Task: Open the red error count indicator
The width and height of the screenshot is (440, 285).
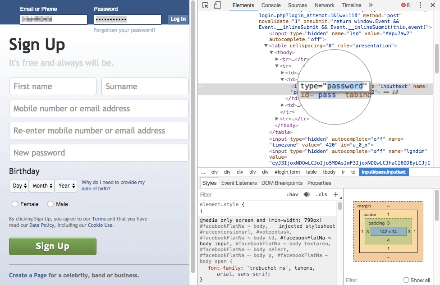Action: 405,5
